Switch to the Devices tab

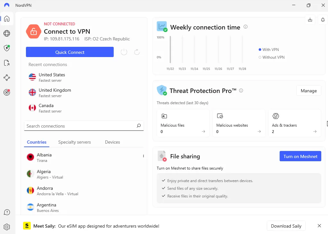112,142
